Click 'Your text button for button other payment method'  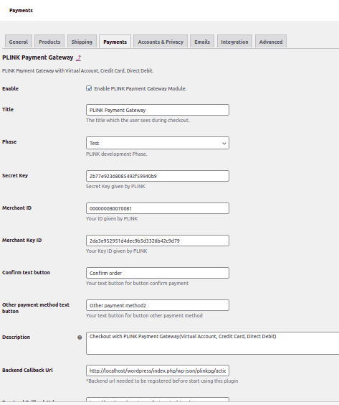pos(144,315)
